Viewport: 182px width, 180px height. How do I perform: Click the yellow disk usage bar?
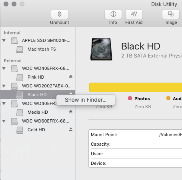coord(136,87)
